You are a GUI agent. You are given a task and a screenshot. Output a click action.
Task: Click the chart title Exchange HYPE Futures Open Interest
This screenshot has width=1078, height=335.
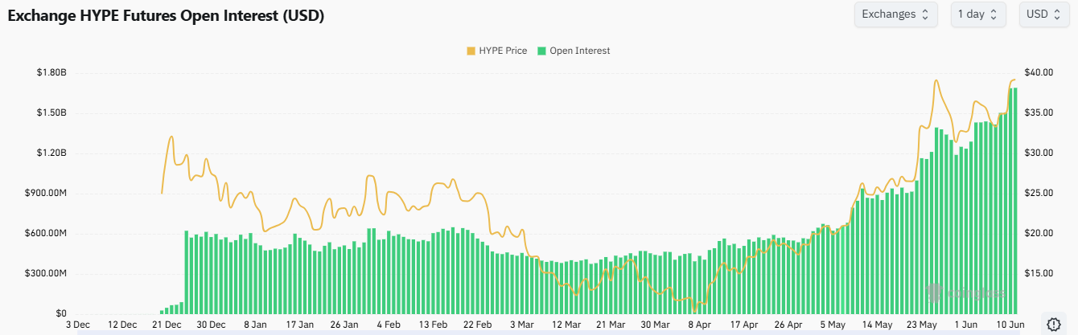coord(166,15)
